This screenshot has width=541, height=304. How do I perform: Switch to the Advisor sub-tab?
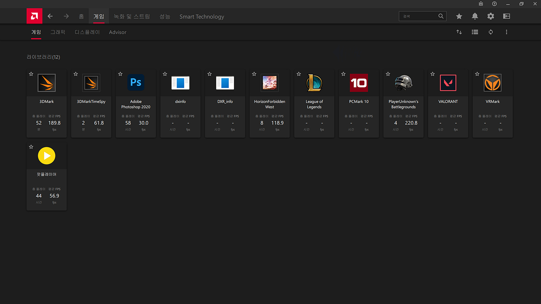[x=117, y=32]
